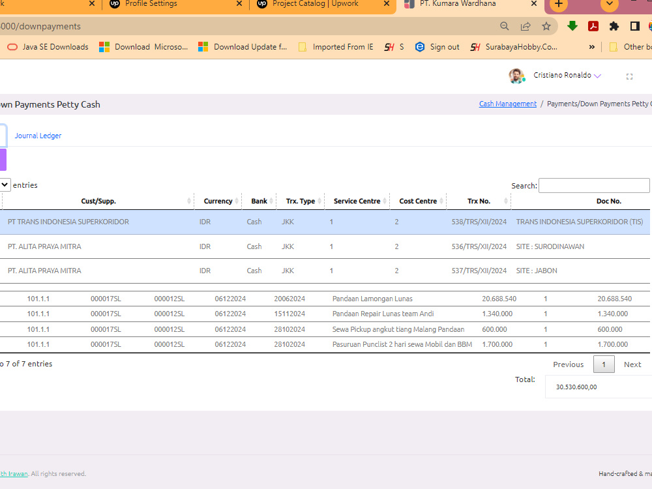Image resolution: width=652 pixels, height=489 pixels.
Task: Open new tab with plus button
Action: 559,4
